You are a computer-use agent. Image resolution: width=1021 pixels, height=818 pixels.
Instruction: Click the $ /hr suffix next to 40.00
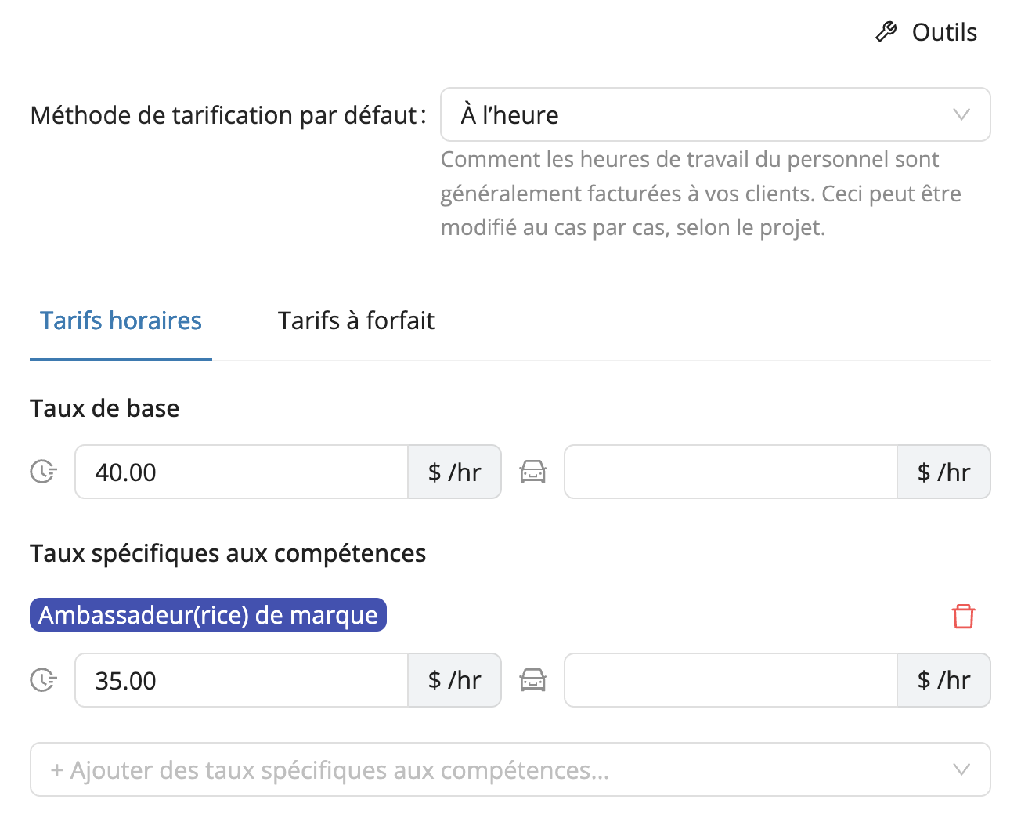[x=454, y=472]
